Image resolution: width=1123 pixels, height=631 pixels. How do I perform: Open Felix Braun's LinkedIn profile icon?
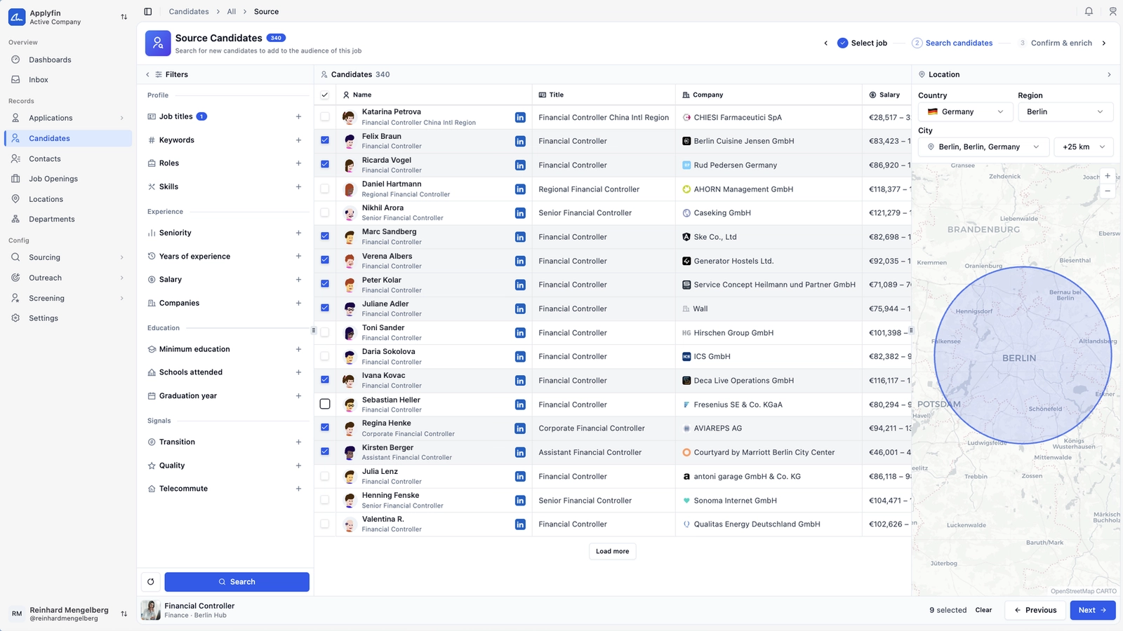520,142
